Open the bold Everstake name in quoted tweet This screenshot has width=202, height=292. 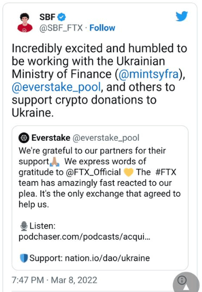point(51,138)
